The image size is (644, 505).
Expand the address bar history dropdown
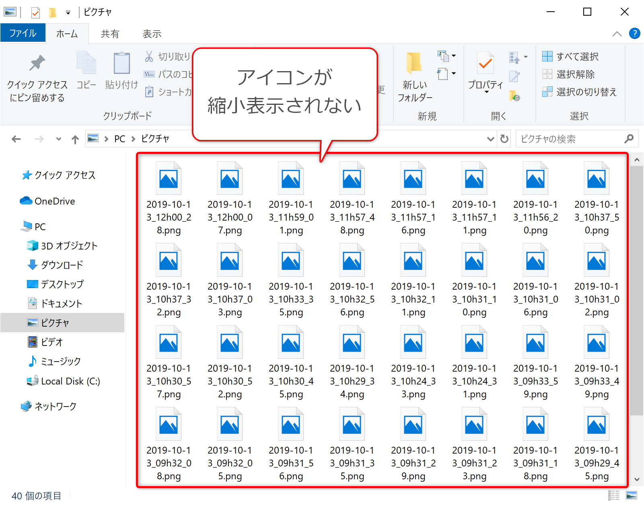(x=490, y=139)
